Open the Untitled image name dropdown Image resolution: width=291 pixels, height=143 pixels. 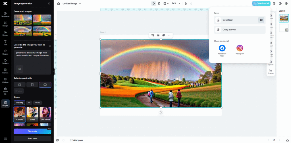(72, 3)
